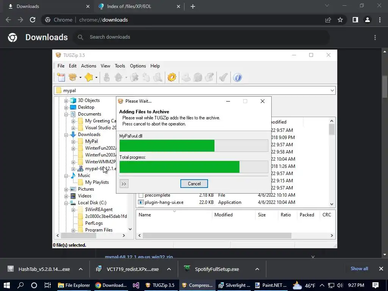This screenshot has width=388, height=291.
Task: Collapse the Downloads tree node
Action: pyautogui.click(x=66, y=135)
